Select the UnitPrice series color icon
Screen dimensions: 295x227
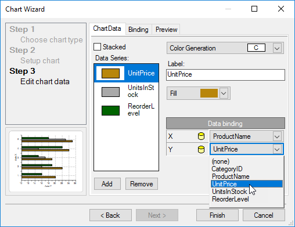tap(110, 73)
